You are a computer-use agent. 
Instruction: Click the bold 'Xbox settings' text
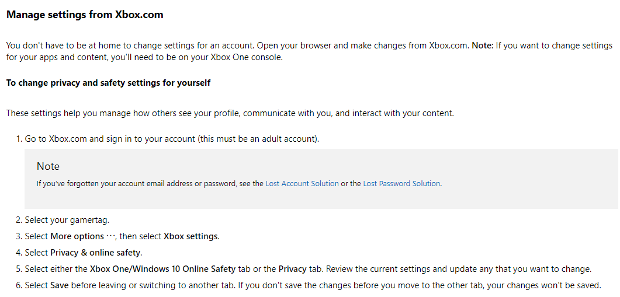click(190, 236)
